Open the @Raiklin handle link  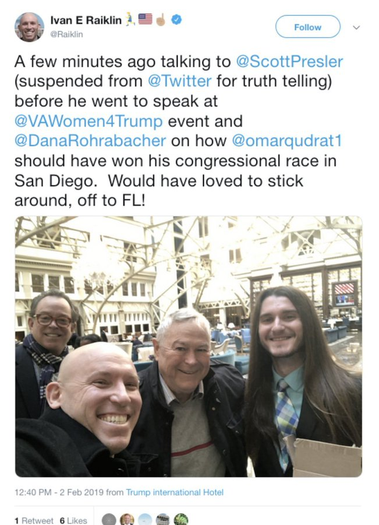66,34
